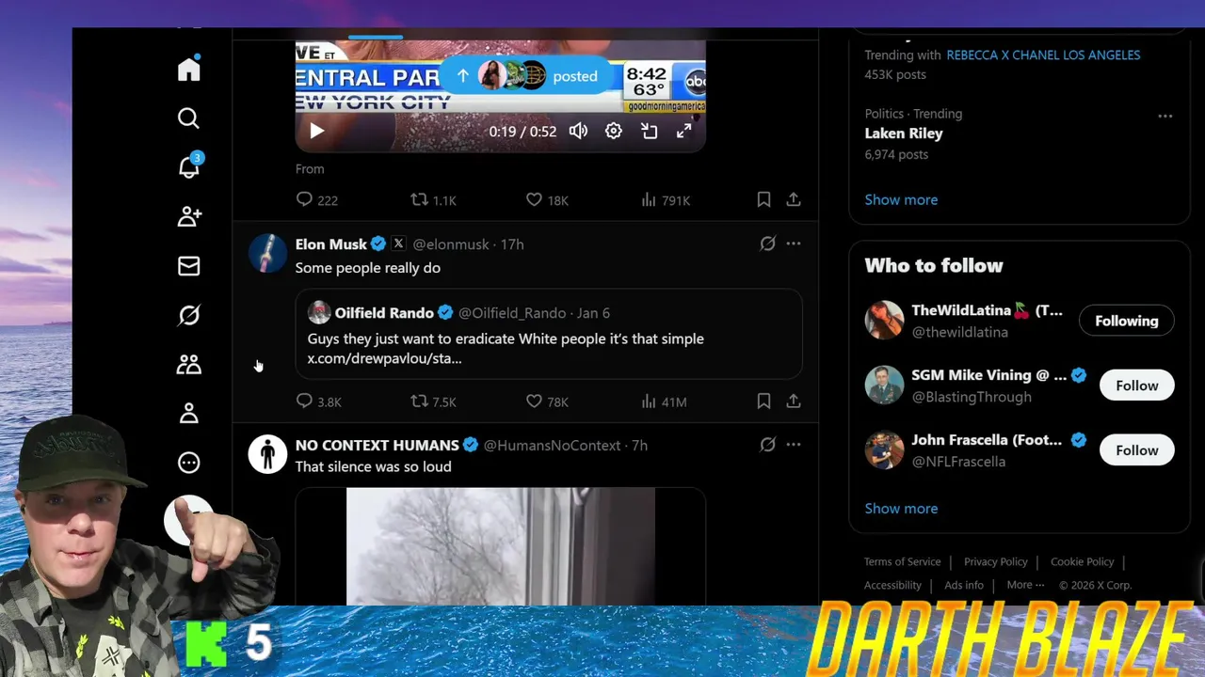Reply to Elon Musk's post
This screenshot has height=677, width=1205.
click(318, 401)
